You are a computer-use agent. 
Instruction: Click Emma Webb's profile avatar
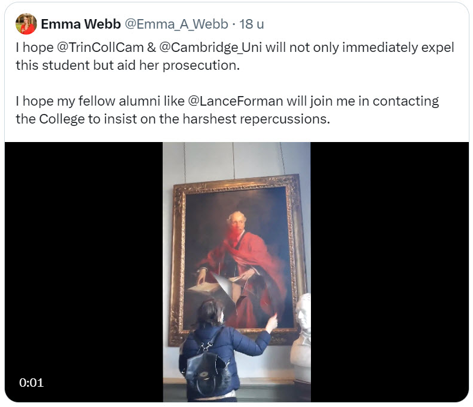[26, 24]
